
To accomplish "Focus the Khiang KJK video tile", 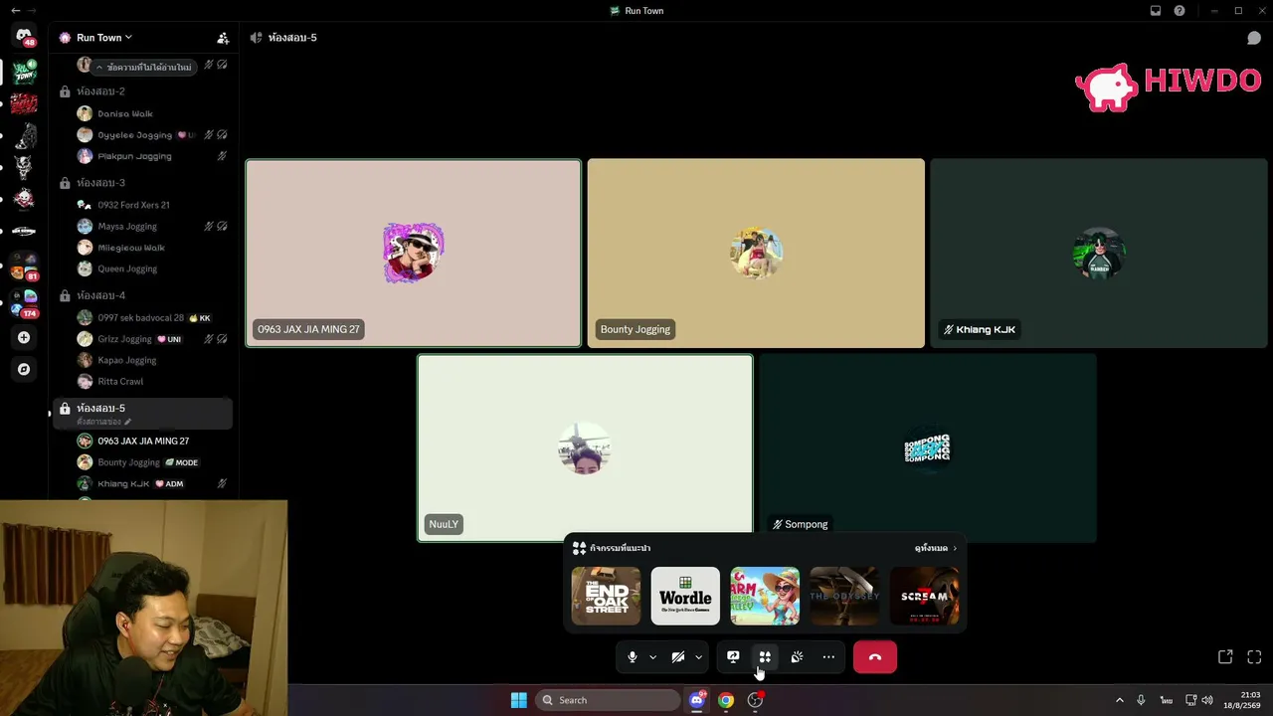I will point(1098,254).
